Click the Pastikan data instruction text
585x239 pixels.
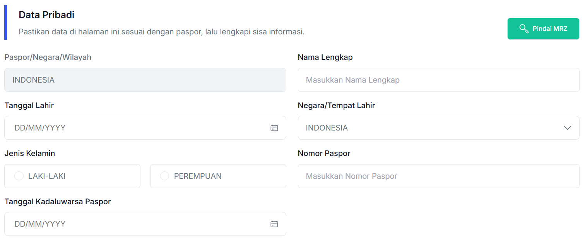pos(161,32)
